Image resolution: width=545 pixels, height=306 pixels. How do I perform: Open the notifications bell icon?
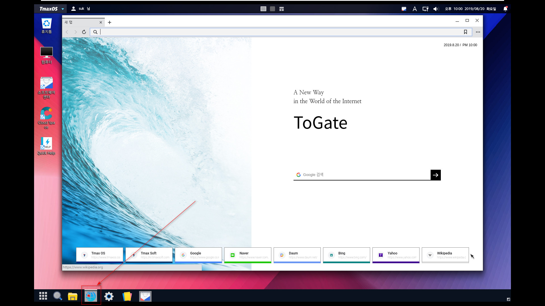pos(505,9)
